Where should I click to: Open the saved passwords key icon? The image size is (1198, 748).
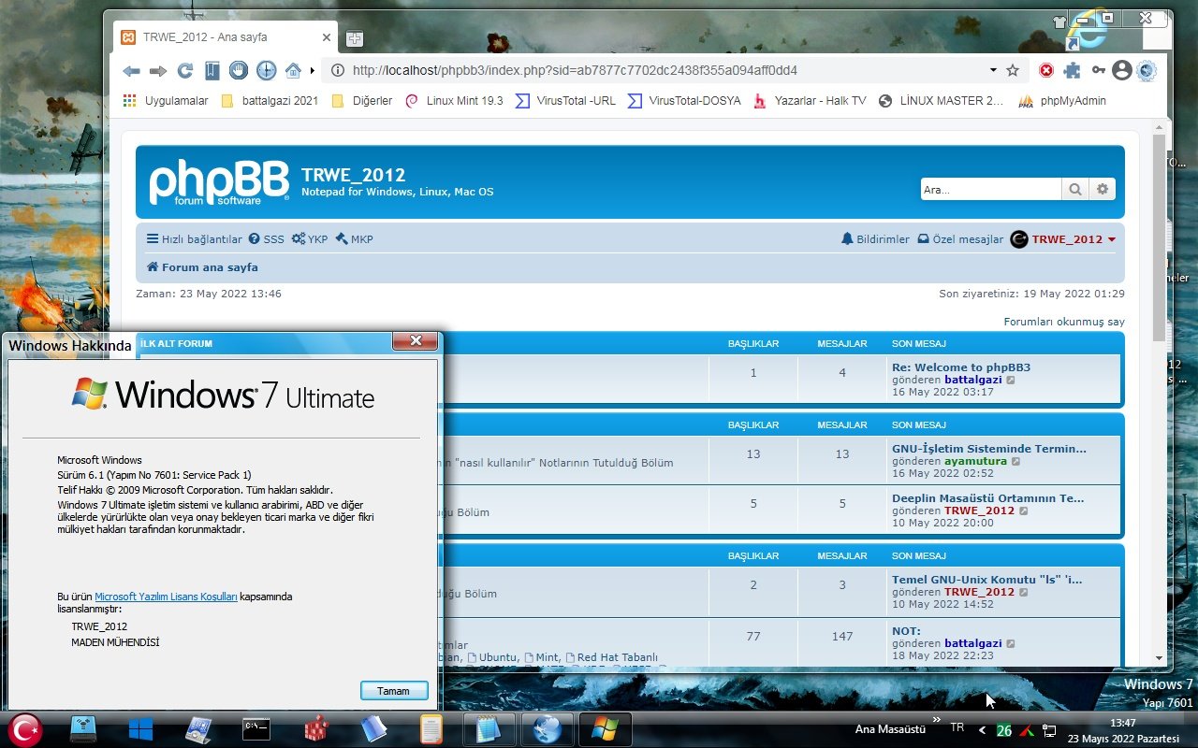[x=1098, y=70]
